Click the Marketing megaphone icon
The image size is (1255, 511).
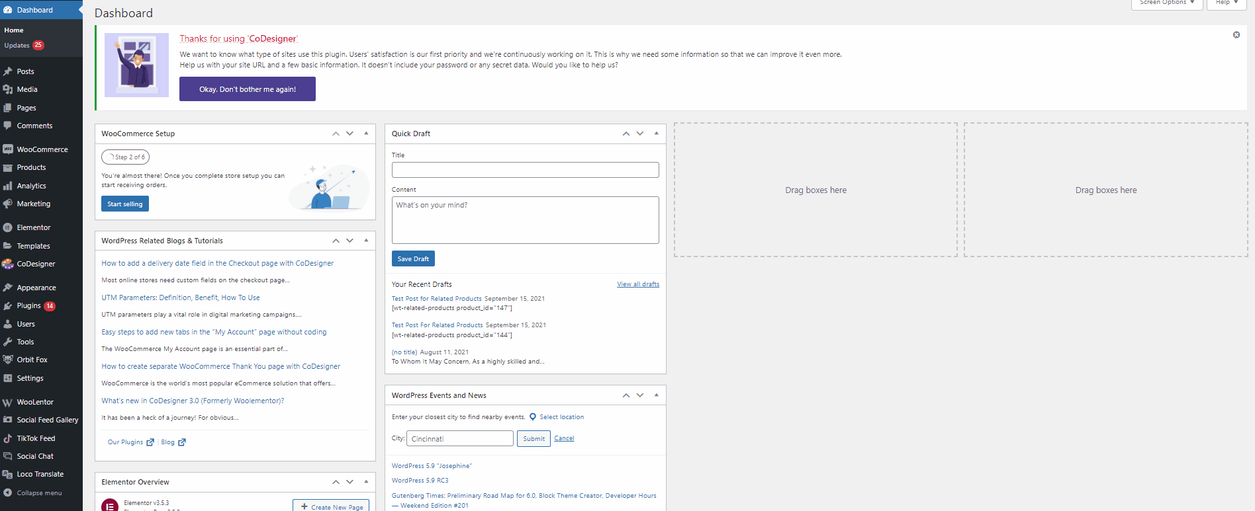point(8,204)
